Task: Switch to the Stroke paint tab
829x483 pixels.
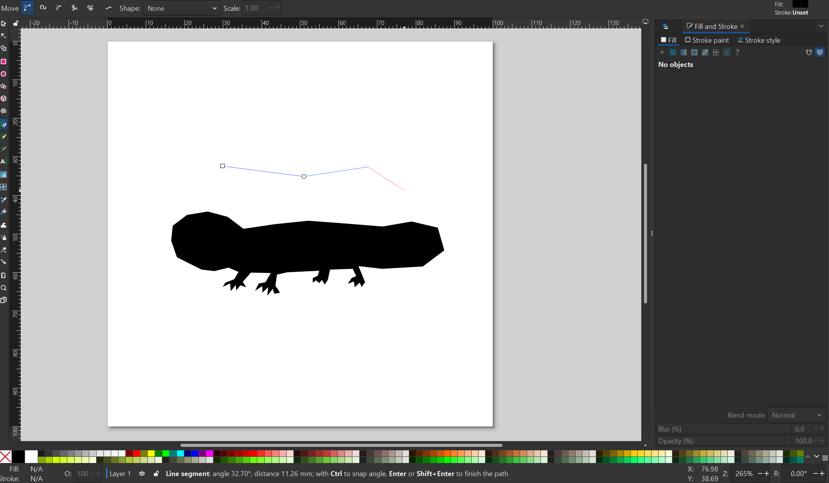Action: pos(707,40)
